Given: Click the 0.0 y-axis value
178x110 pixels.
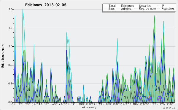Looking at the screenshot, I should (10, 102).
